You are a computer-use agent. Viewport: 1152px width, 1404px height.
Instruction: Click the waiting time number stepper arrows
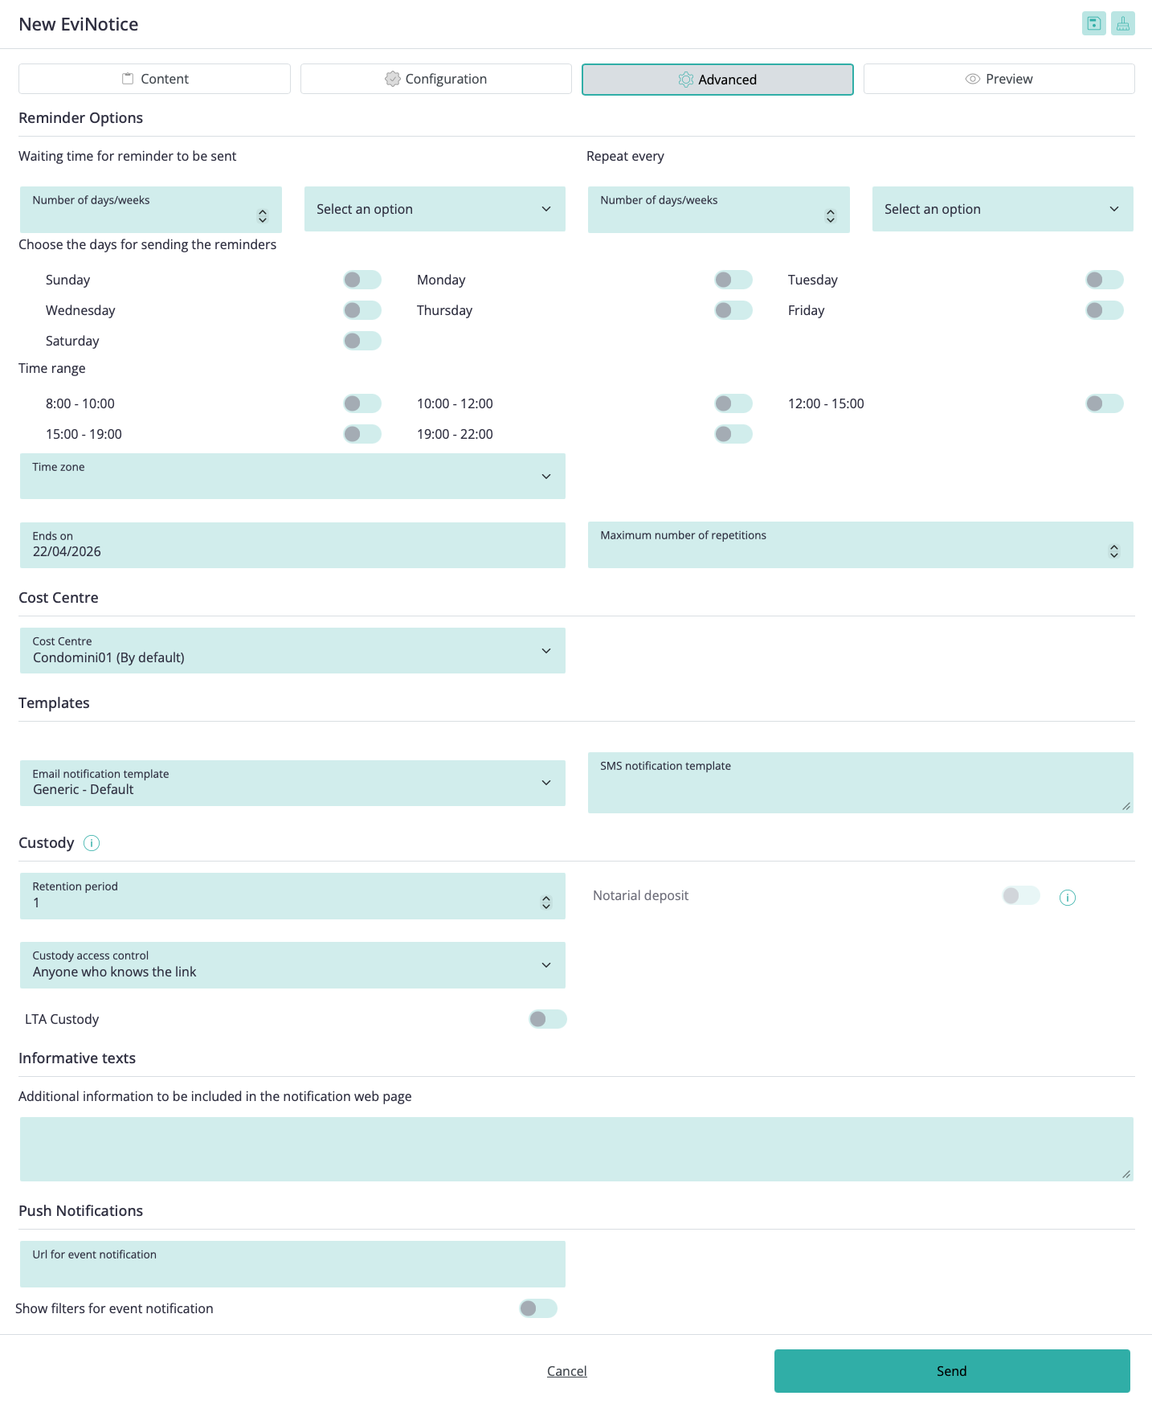click(262, 216)
